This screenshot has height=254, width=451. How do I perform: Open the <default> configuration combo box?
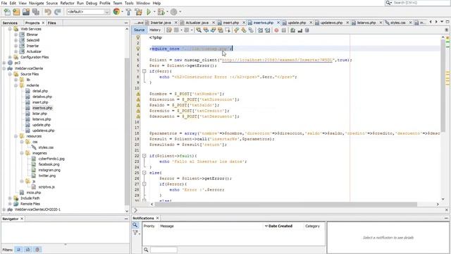pos(88,12)
